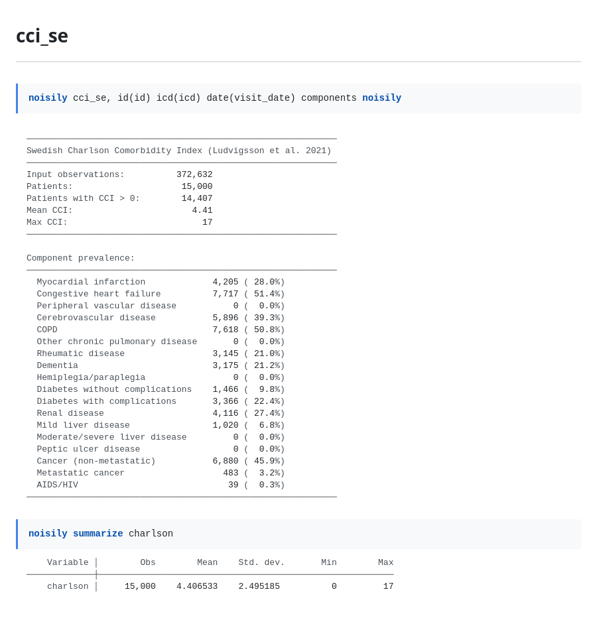Click the Std. dev. column header in summary table
The height and width of the screenshot is (630, 597).
(261, 562)
